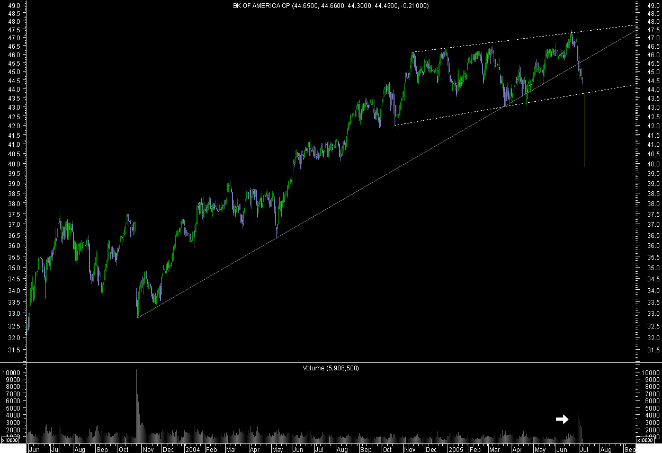Click the BK OF AMERICA CP chart title
Image resolution: width=662 pixels, height=453 pixels.
(331, 6)
